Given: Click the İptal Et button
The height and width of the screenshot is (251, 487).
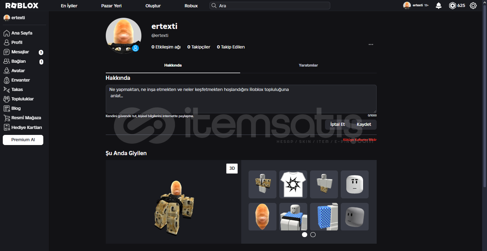Looking at the screenshot, I should (x=338, y=124).
